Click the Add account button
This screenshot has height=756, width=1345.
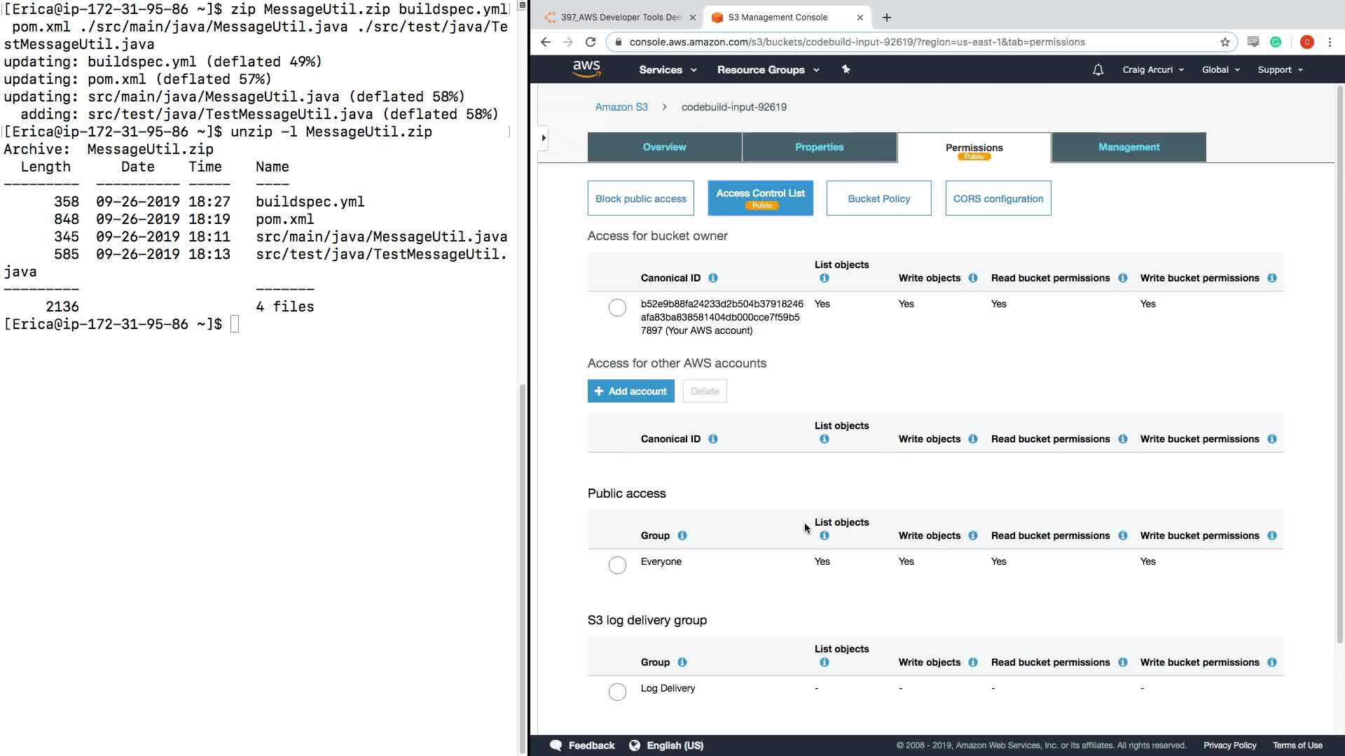click(630, 391)
